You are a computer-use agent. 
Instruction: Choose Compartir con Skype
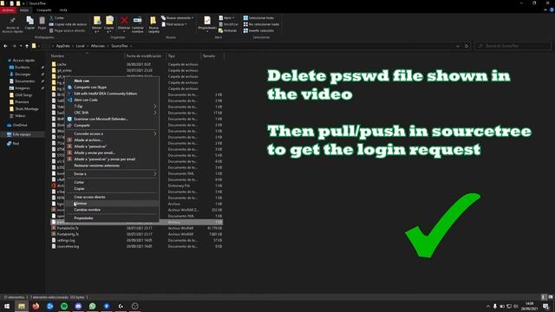click(90, 87)
